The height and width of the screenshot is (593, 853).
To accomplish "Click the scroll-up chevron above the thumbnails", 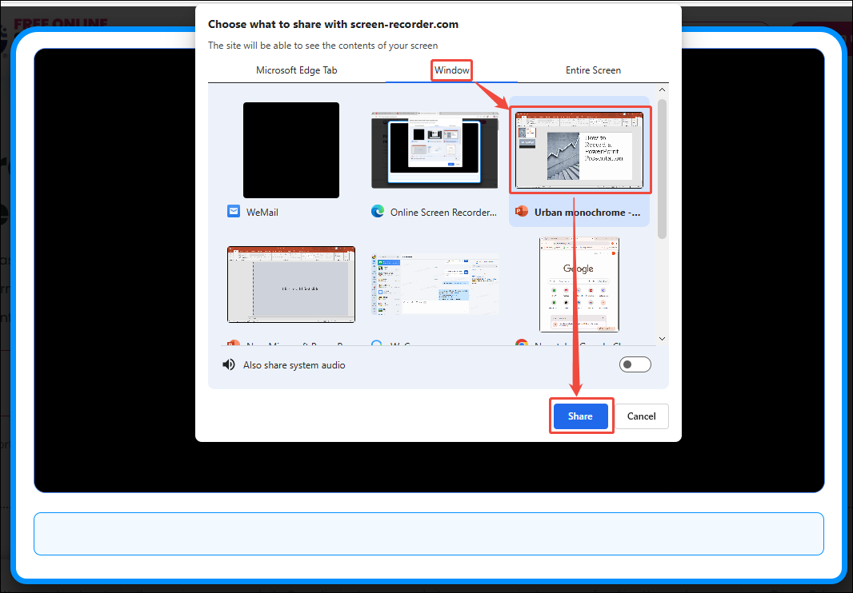I will point(662,89).
